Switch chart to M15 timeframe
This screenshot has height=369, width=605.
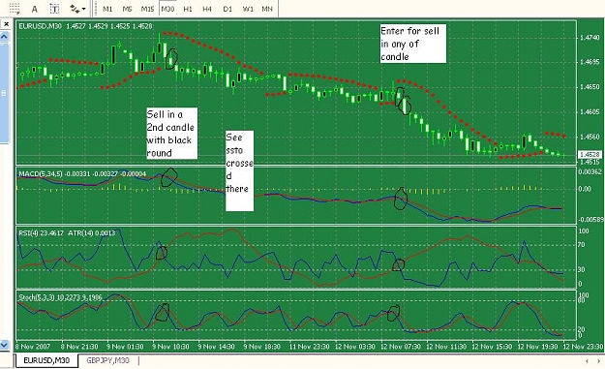click(147, 9)
